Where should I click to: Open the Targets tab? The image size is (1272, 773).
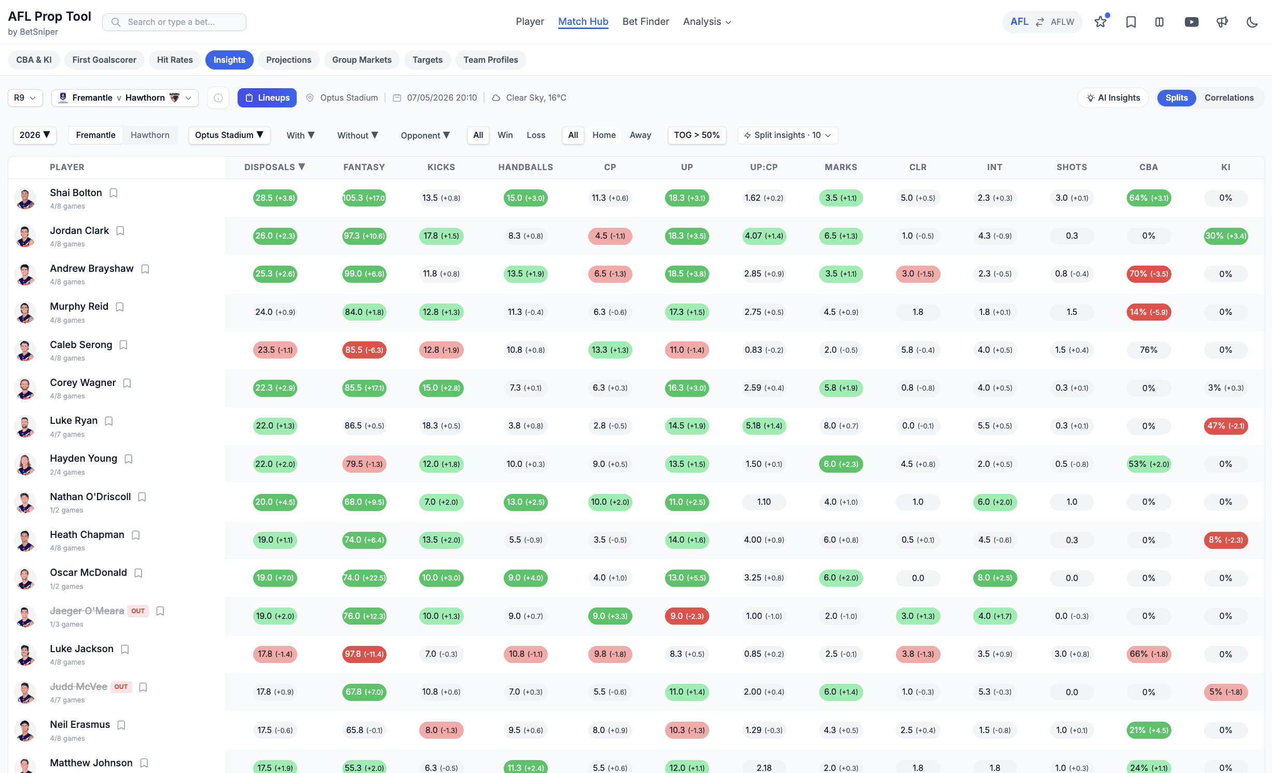(x=427, y=60)
